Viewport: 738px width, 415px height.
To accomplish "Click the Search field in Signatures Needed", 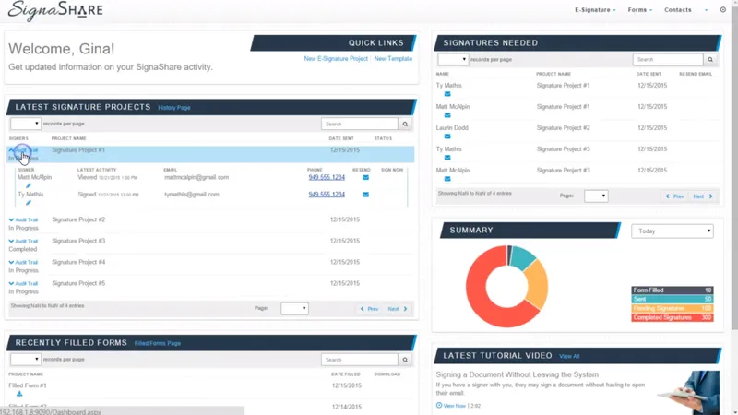I will pos(668,59).
